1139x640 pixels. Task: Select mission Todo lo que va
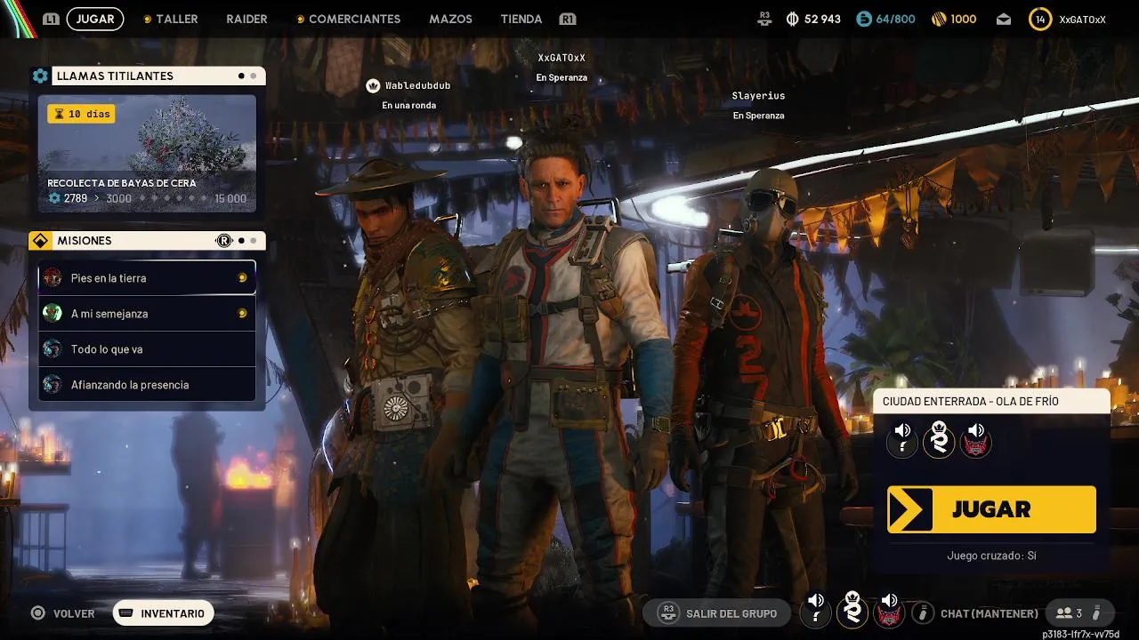(147, 348)
